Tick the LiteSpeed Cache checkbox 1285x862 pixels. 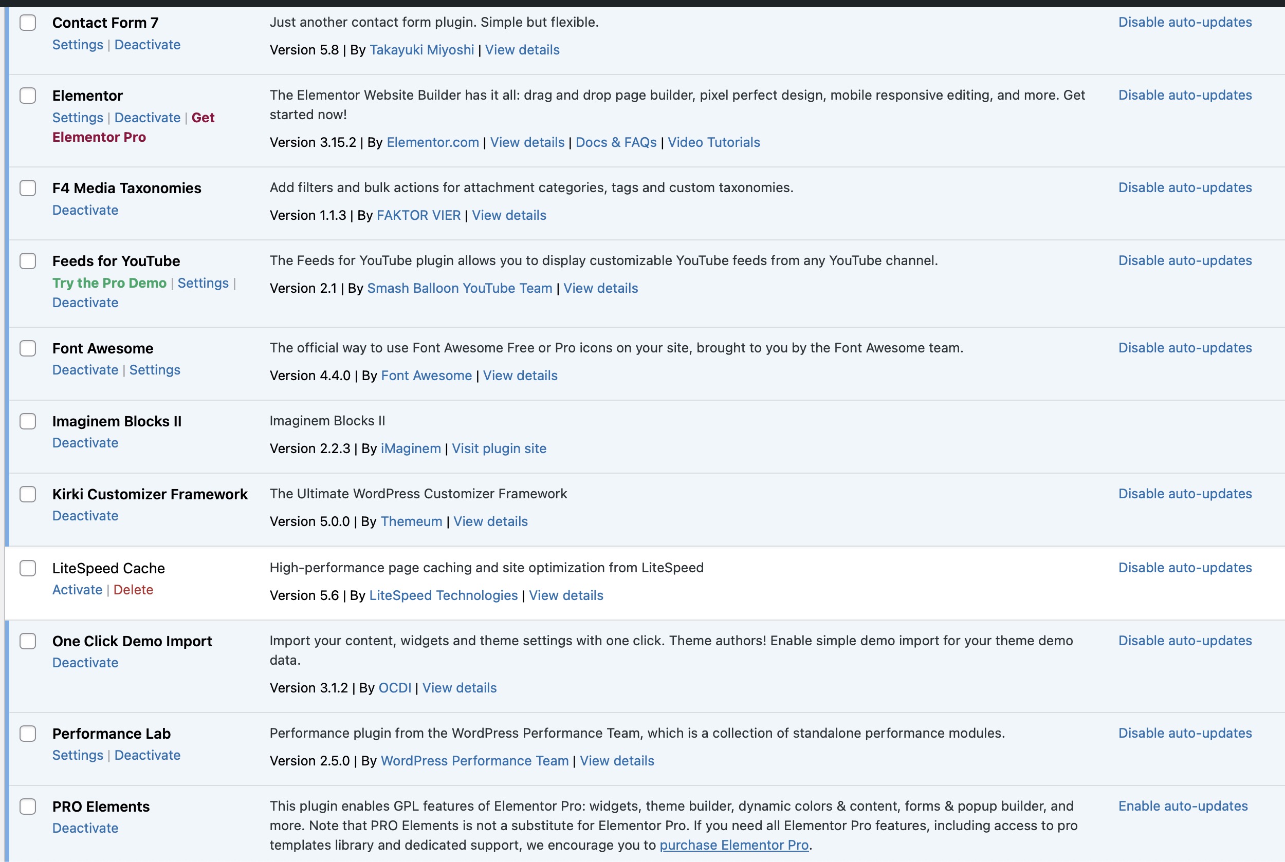pos(28,568)
